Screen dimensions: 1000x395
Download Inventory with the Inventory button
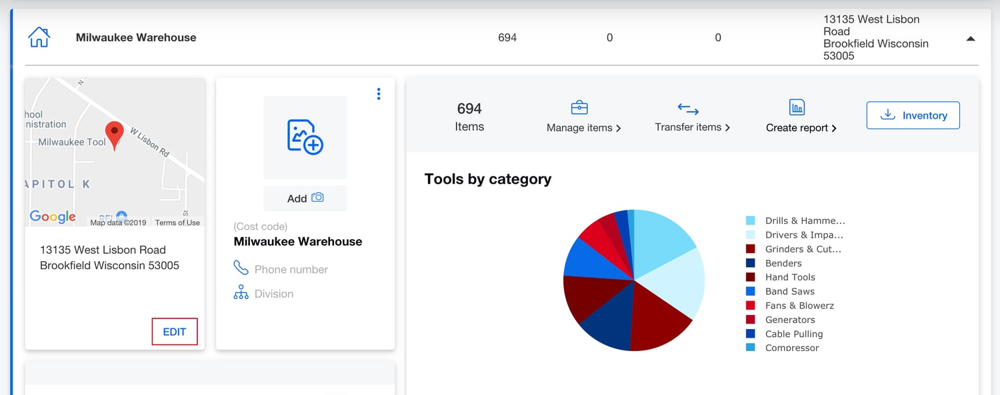(x=913, y=115)
